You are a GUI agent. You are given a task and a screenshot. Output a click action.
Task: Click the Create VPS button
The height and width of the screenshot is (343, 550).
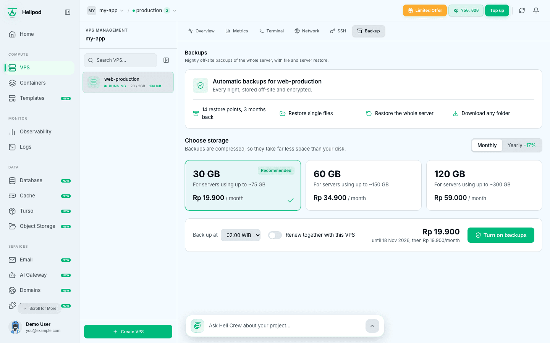pyautogui.click(x=128, y=332)
